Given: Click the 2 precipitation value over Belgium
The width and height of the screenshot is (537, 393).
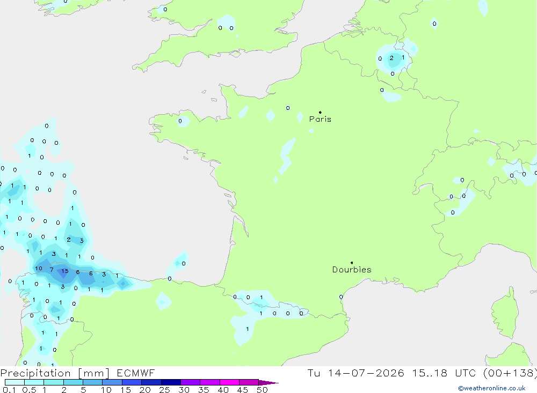Looking at the screenshot, I should tap(391, 58).
